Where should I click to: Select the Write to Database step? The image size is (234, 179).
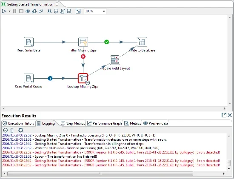[142, 42]
